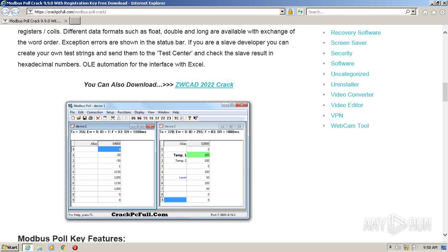Click the page scrollbar up arrow
This screenshot has height=252, width=448.
pyautogui.click(x=445, y=33)
